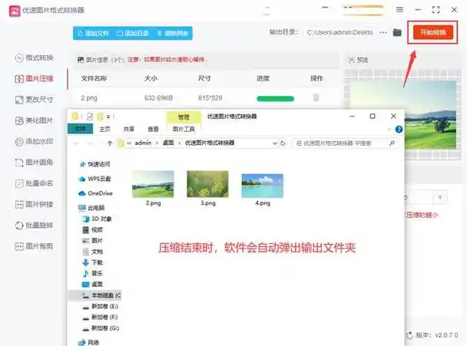Image resolution: width=467 pixels, height=346 pixels.
Task: Expand the Explorer ribbon chevron
Action: (x=389, y=130)
